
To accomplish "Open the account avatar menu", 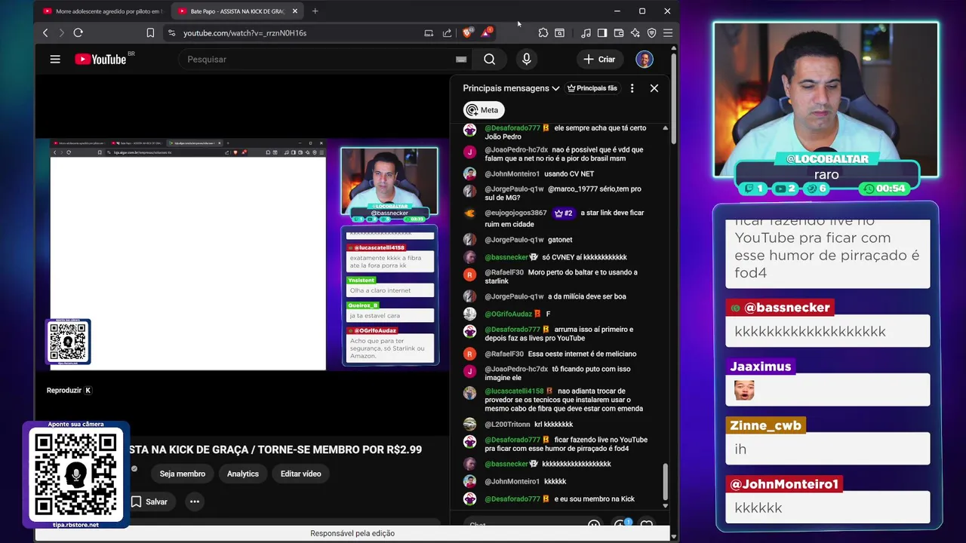I will [x=645, y=59].
